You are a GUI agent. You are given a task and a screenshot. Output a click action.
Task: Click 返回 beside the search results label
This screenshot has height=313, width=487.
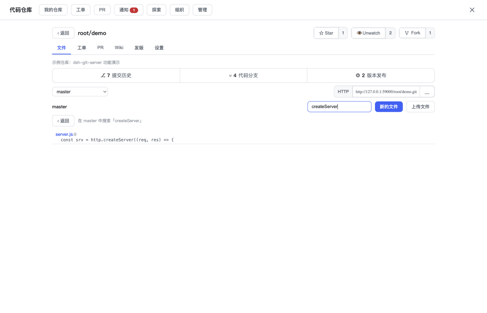click(x=63, y=121)
